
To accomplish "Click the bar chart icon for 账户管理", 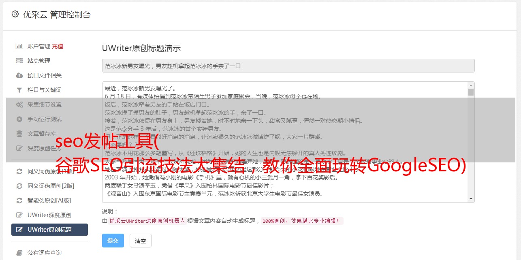I will [19, 46].
